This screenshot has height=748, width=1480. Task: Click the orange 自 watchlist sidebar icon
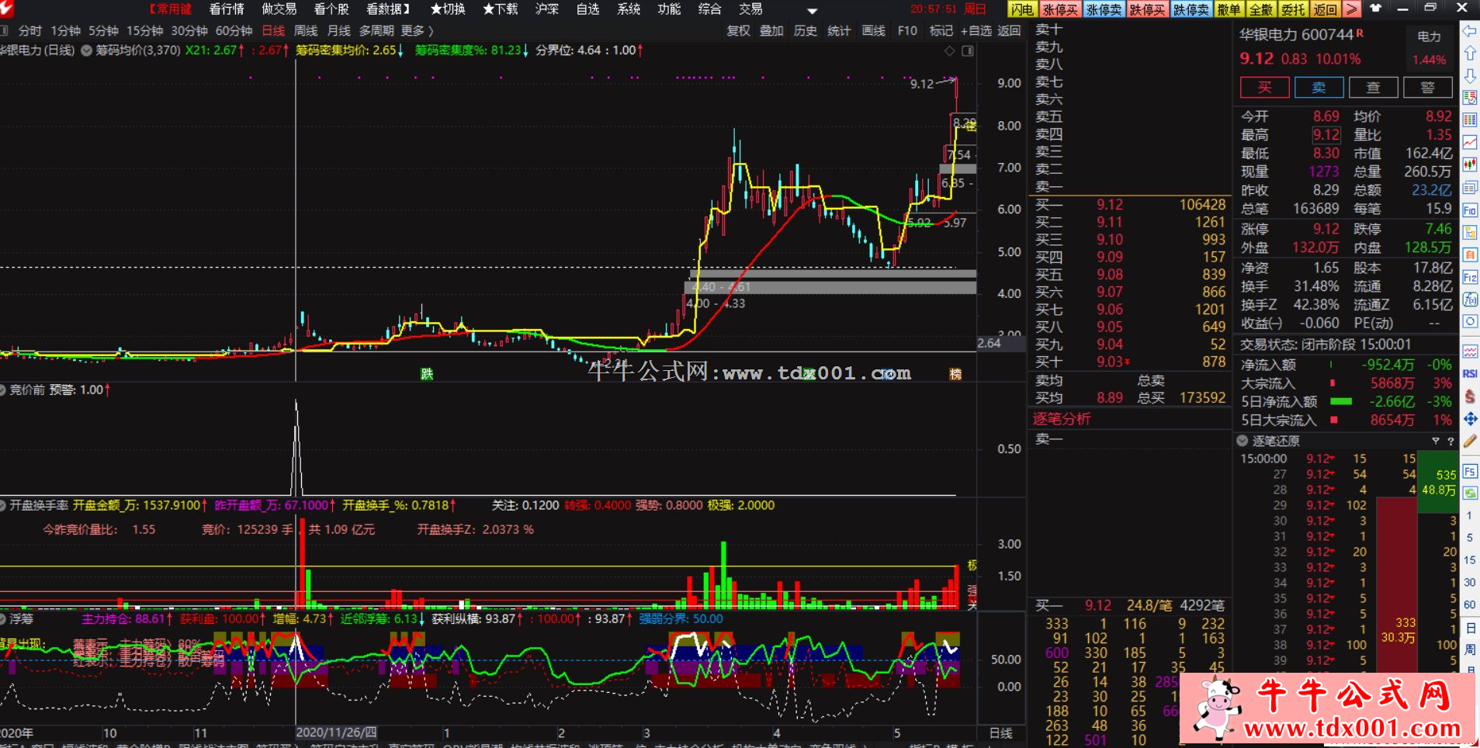pyautogui.click(x=1470, y=255)
